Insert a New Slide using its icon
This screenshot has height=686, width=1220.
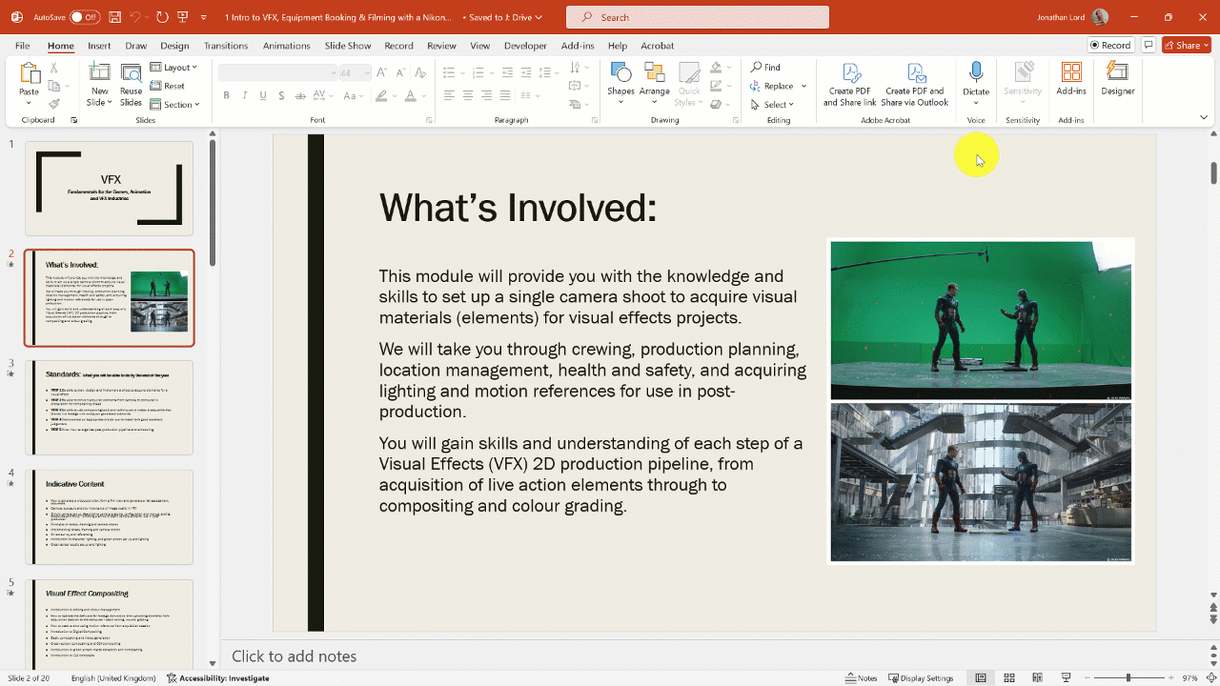pos(98,72)
